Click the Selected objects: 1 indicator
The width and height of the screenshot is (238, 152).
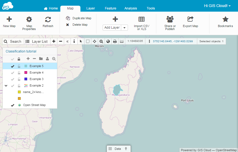(x=211, y=41)
